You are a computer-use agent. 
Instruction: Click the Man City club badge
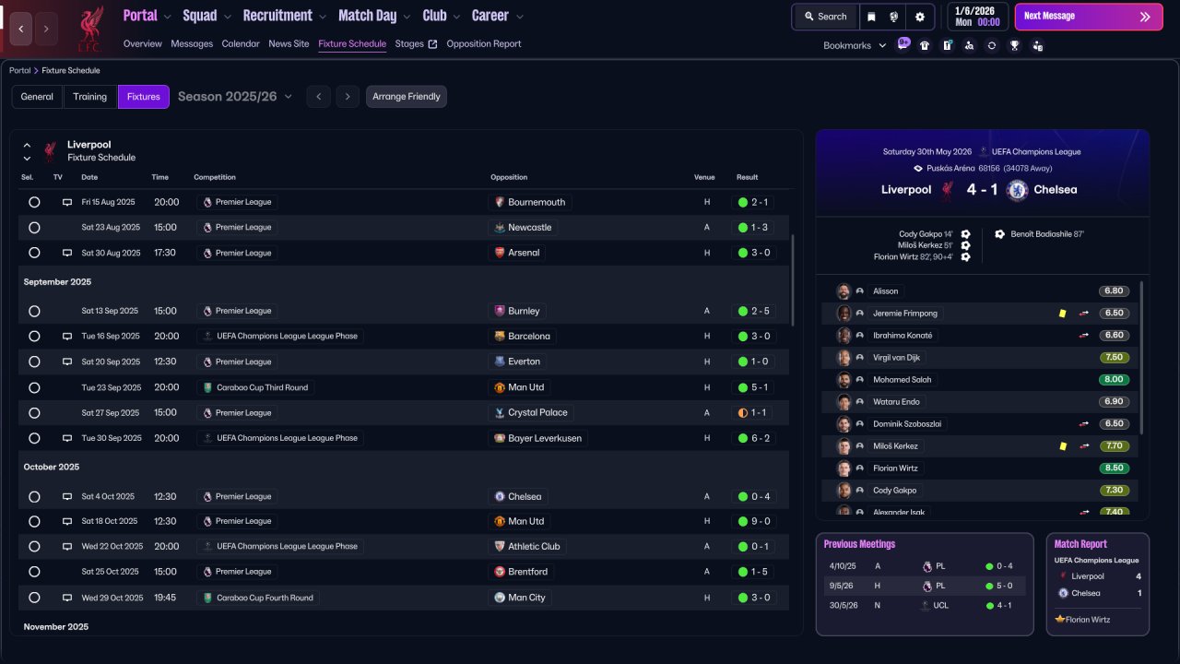pyautogui.click(x=500, y=598)
